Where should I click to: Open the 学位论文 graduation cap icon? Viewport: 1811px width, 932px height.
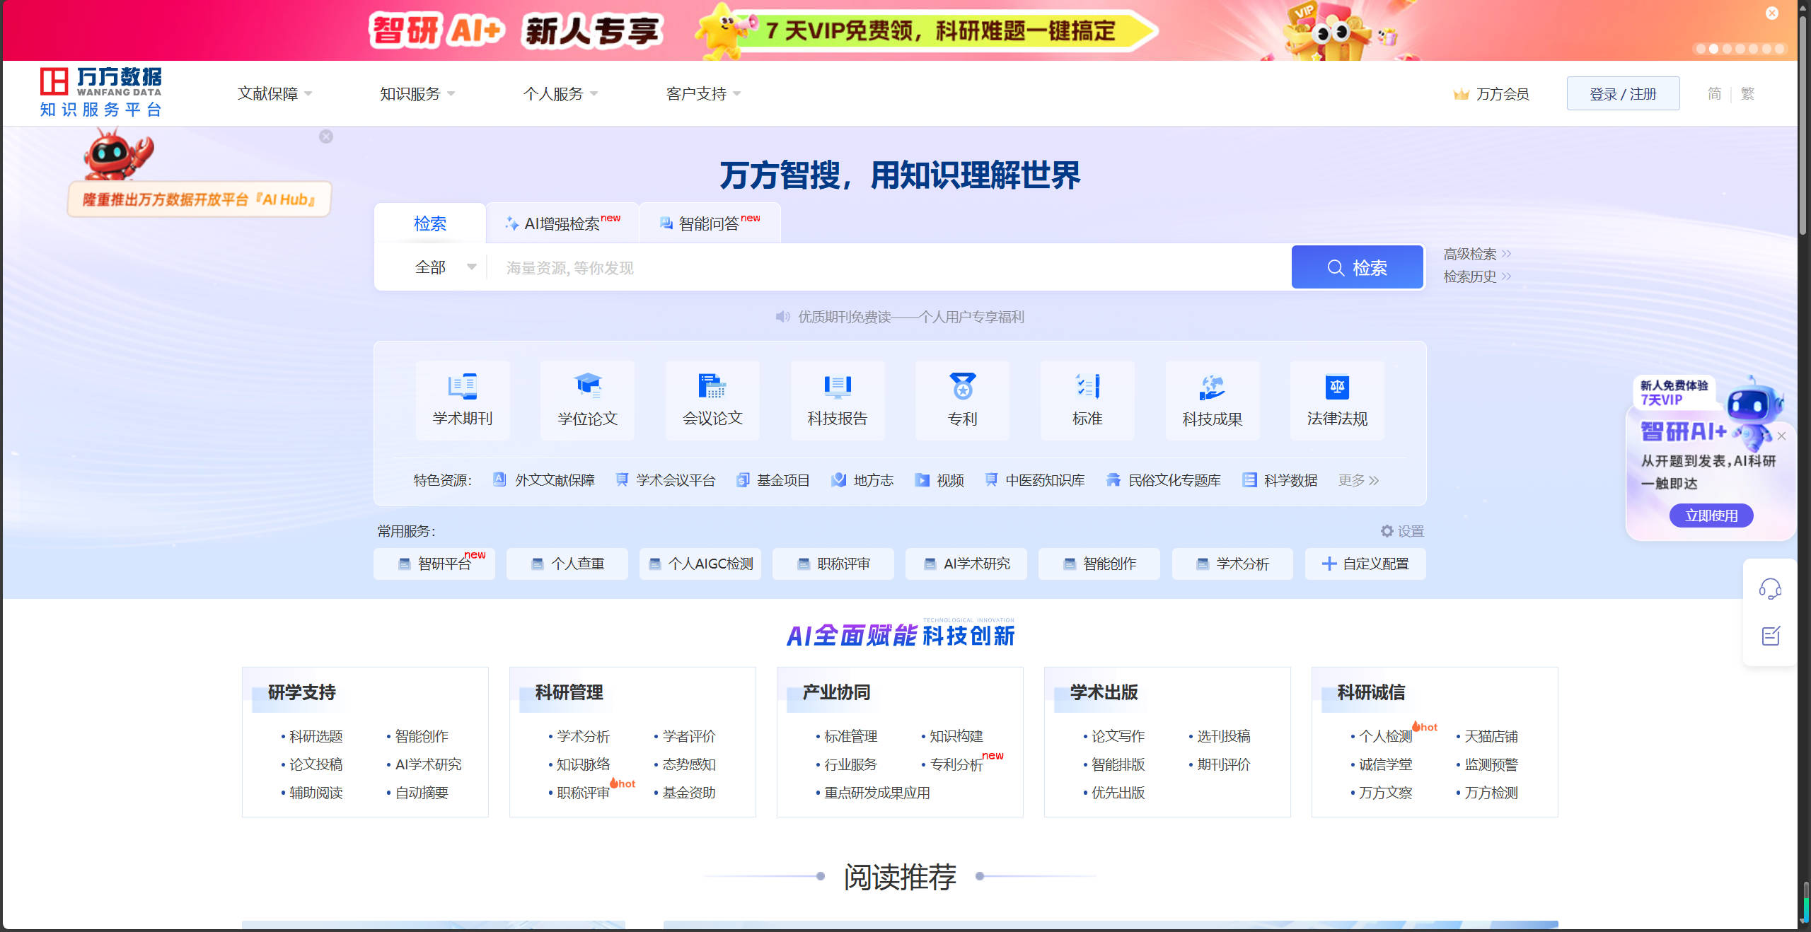click(587, 386)
